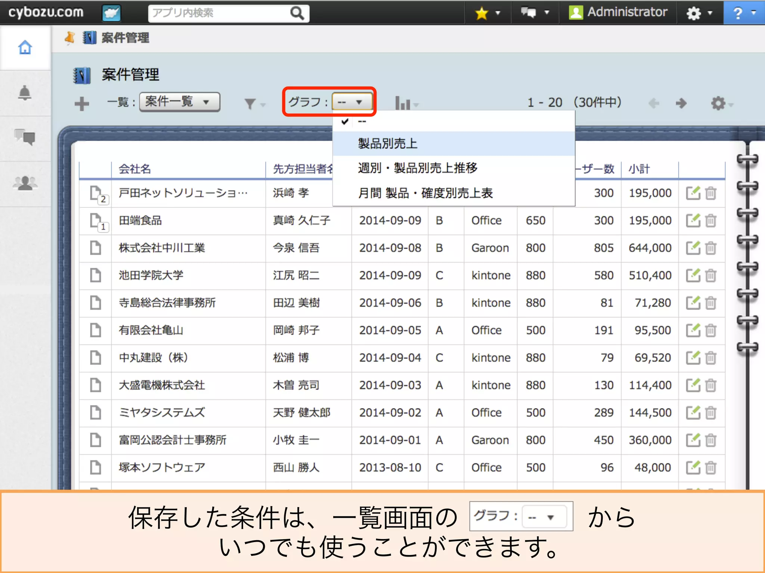Edit the 株式会社中川工業 record
This screenshot has width=765, height=573.
click(693, 248)
